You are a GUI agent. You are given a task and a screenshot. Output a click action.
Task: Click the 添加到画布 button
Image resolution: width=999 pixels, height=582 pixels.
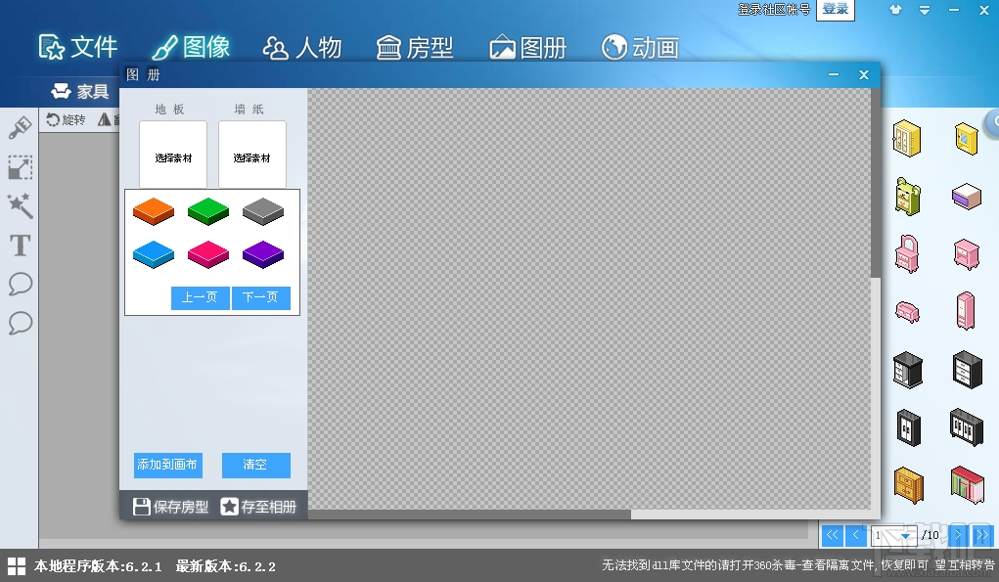point(166,465)
